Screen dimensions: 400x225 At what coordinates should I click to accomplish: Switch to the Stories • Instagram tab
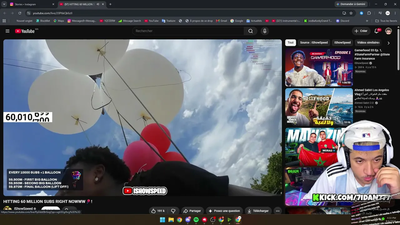[32, 4]
